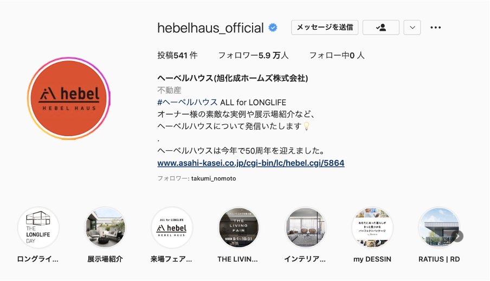This screenshot has height=281, width=490.
Task: Click the blue verified badge icon
Action: pos(273,28)
